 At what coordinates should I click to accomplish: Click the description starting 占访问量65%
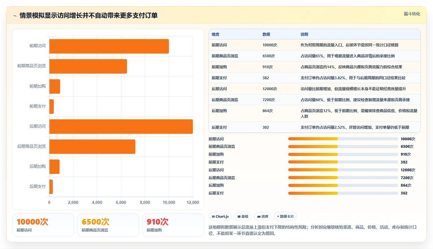click(347, 56)
